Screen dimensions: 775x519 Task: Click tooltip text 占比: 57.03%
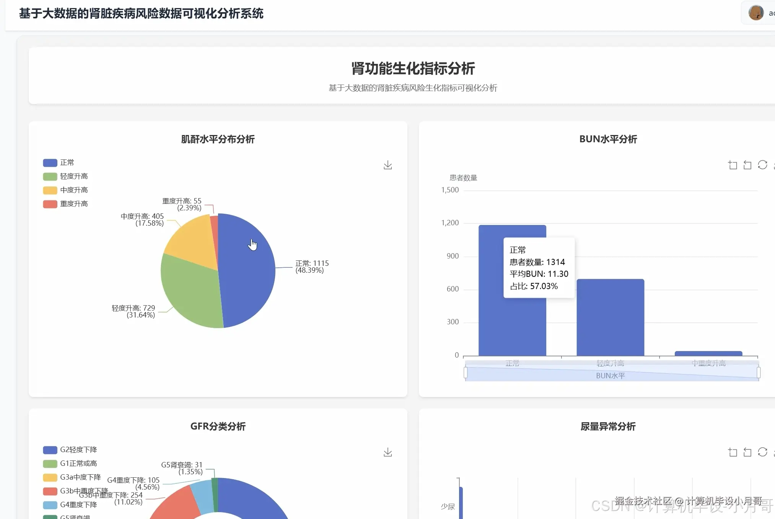534,286
